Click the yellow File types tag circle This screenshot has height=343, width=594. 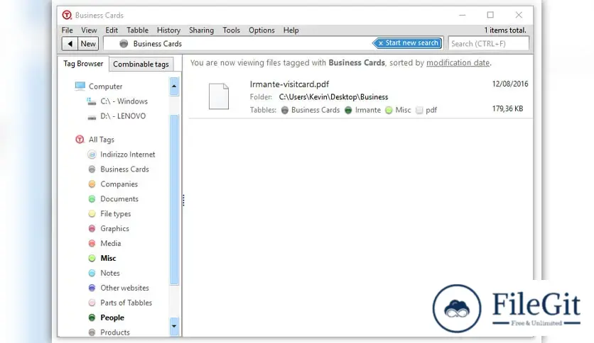pos(92,214)
